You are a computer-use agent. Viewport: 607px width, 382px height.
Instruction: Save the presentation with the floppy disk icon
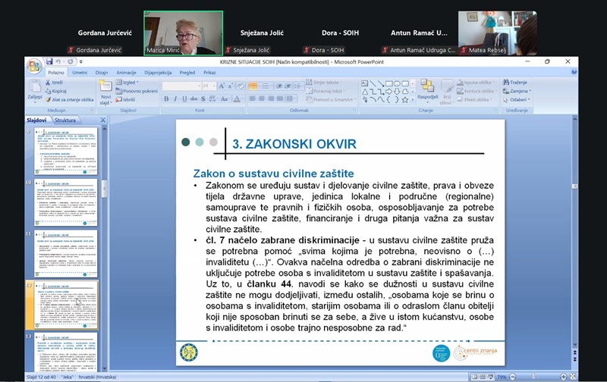(49, 61)
